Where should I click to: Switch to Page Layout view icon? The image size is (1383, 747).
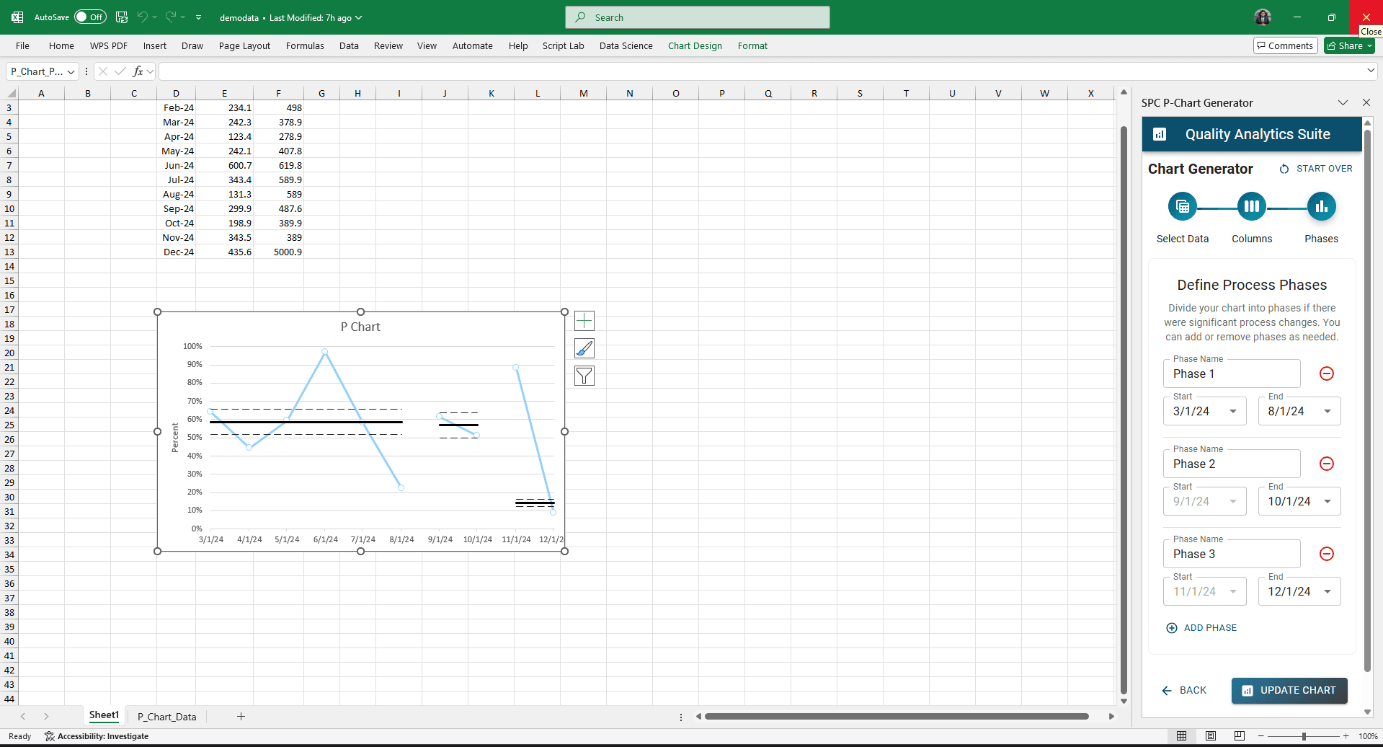[x=1211, y=736]
